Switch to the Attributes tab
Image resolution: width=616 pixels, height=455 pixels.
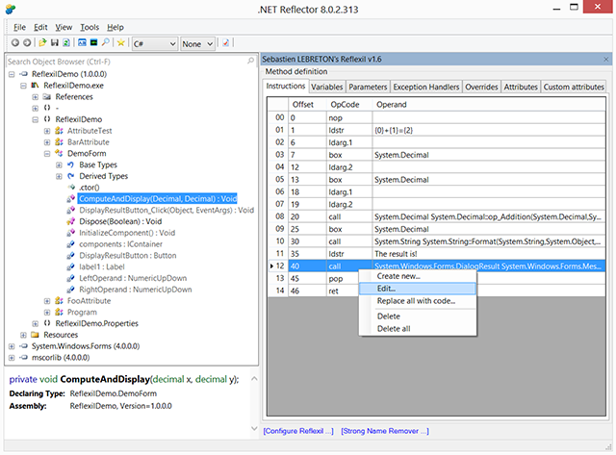click(x=521, y=87)
